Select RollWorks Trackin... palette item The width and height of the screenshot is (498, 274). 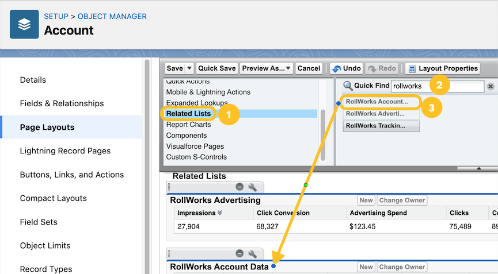pos(381,126)
